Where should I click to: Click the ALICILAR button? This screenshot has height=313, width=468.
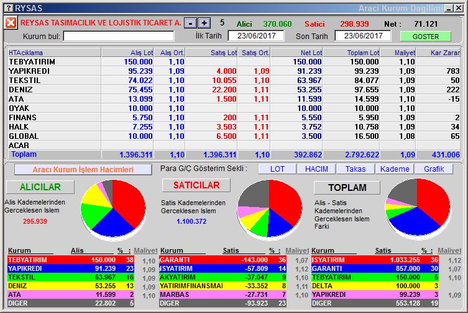pos(40,187)
